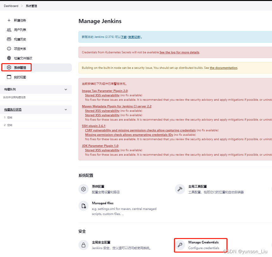Image resolution: width=272 pixels, height=257 pixels.
Task: Click the padlock icon for 全局安全配置
Action: click(x=83, y=245)
